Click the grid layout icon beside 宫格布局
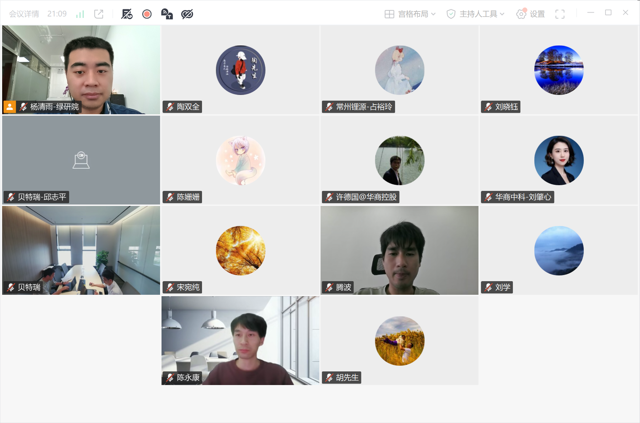The width and height of the screenshot is (640, 423). click(x=389, y=14)
